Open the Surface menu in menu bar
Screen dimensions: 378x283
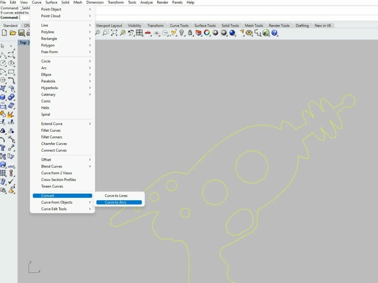[51, 3]
